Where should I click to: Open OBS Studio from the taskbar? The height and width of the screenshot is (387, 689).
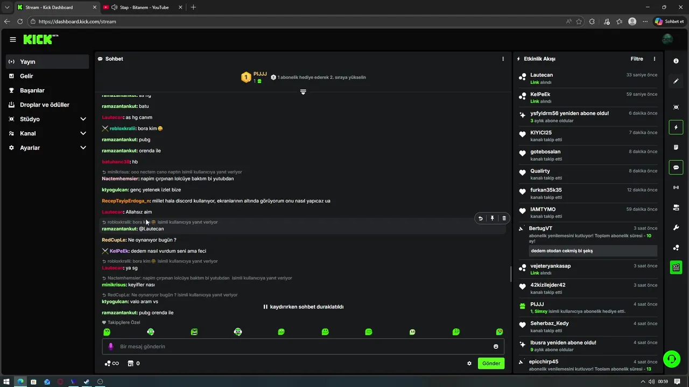100,382
